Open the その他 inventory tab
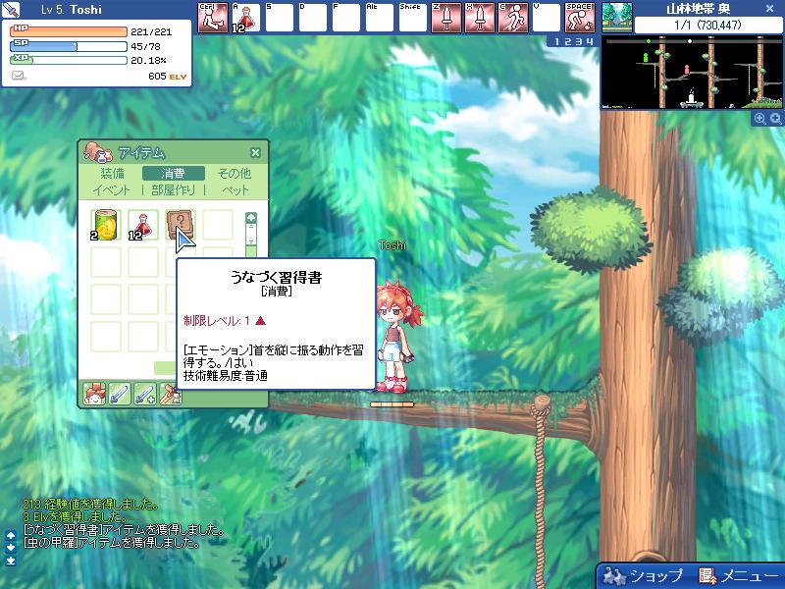The height and width of the screenshot is (589, 785). tap(235, 174)
